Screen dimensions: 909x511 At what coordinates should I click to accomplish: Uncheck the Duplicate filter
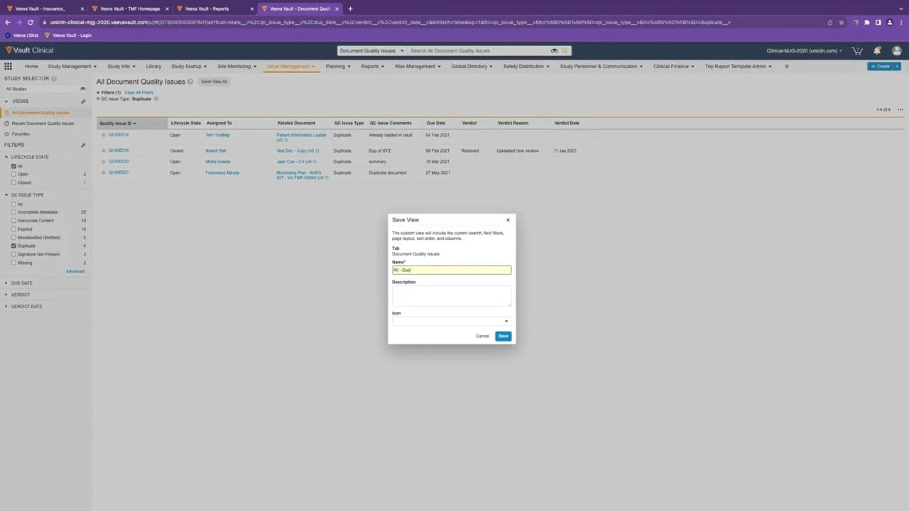pyautogui.click(x=13, y=246)
